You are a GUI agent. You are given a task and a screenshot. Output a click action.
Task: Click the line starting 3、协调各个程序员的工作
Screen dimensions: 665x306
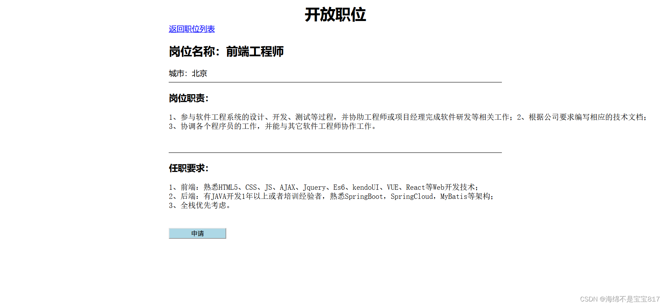[x=273, y=126]
